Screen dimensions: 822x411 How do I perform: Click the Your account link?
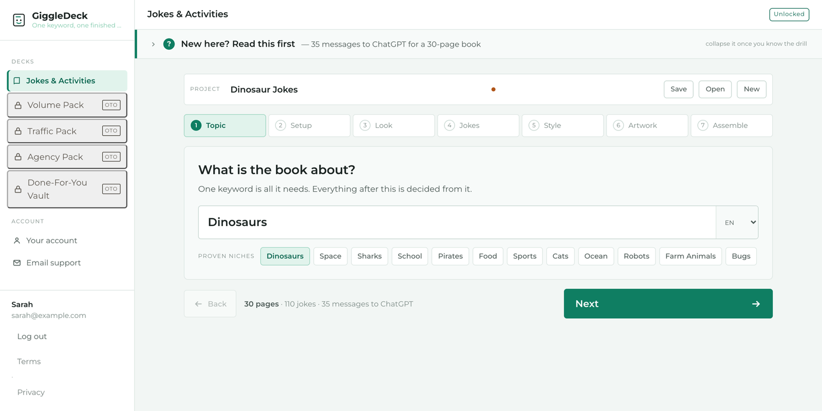(51, 240)
